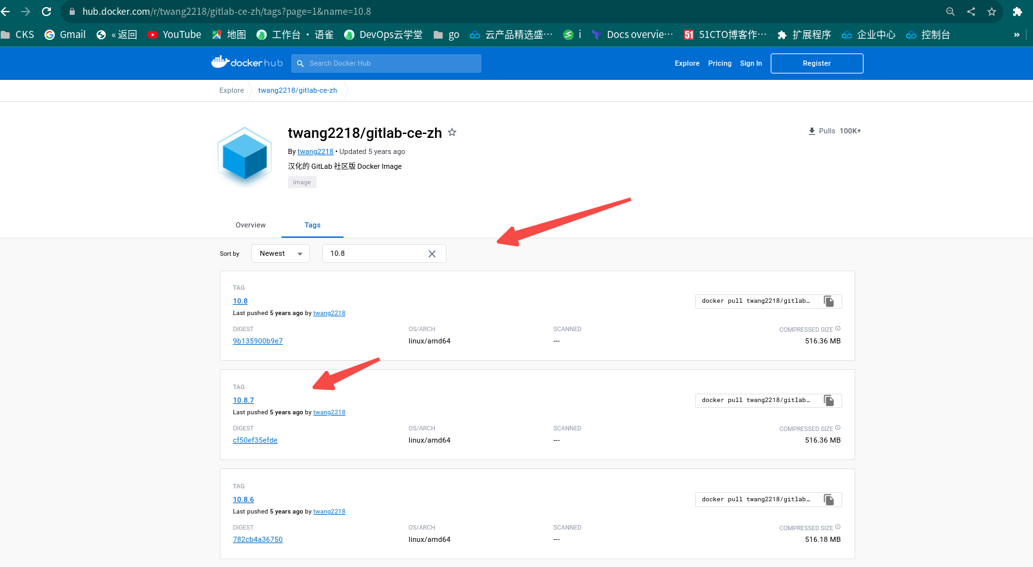1033x567 pixels.
Task: Click the Docker Hub whale logo
Action: 247,62
